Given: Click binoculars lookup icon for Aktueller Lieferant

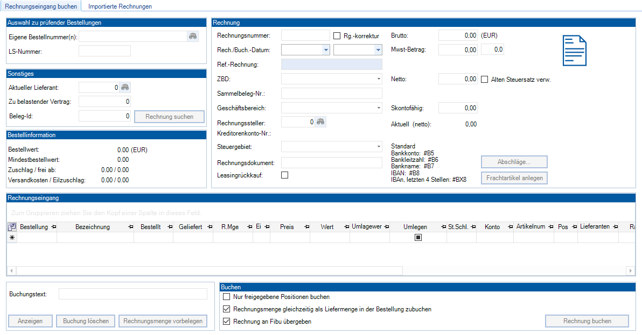Looking at the screenshot, I should (125, 87).
